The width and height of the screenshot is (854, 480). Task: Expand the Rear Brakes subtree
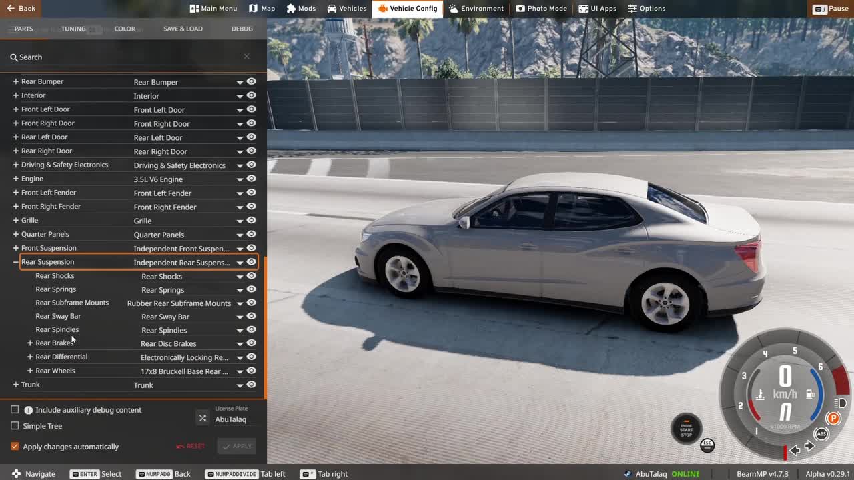point(30,343)
